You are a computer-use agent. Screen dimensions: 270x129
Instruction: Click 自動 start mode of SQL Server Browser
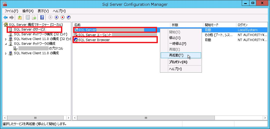point(208,40)
